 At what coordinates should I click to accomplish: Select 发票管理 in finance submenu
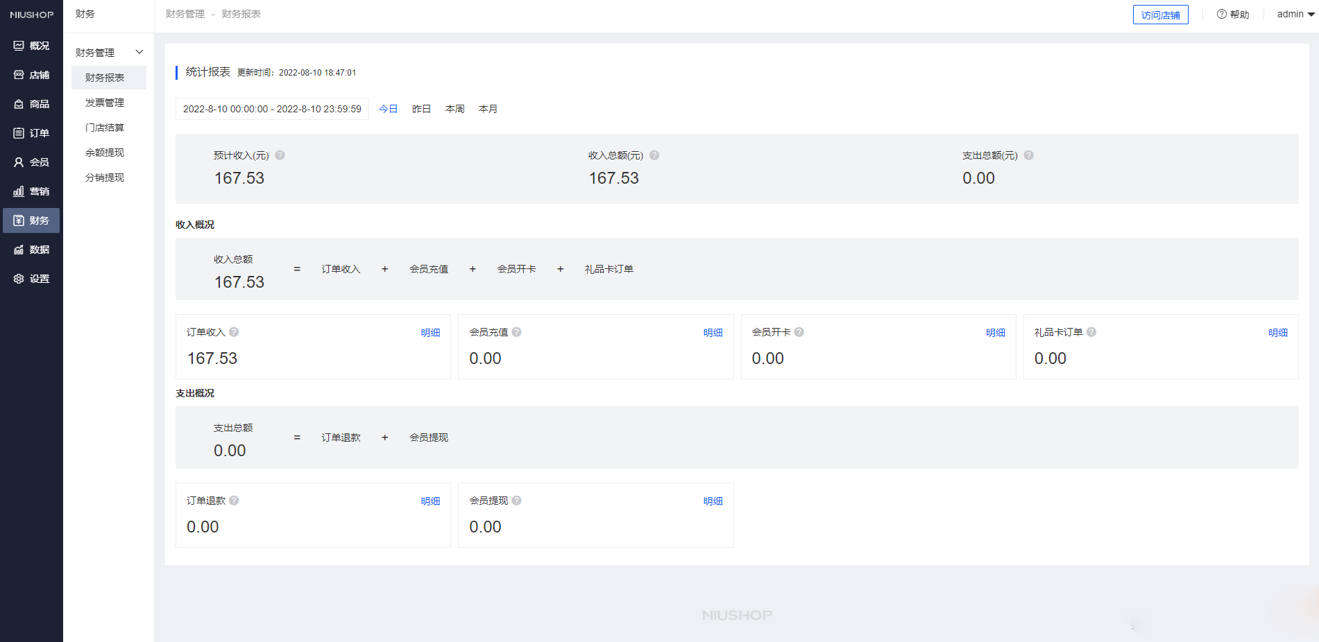click(x=105, y=103)
